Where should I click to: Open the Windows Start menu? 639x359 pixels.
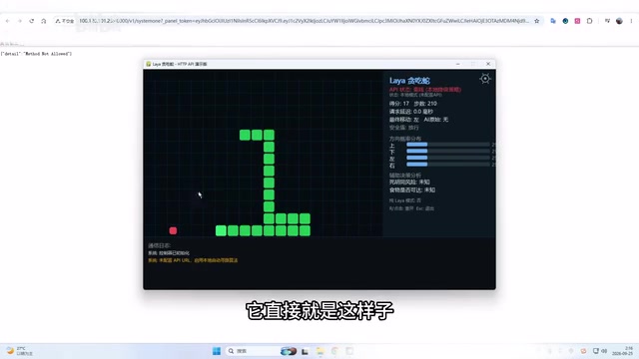pyautogui.click(x=217, y=351)
